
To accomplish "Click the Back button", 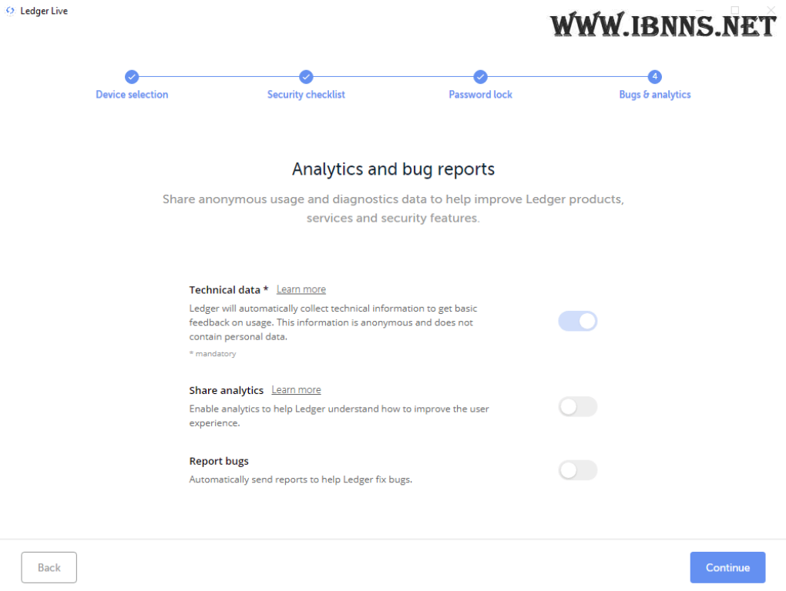I will tap(49, 567).
